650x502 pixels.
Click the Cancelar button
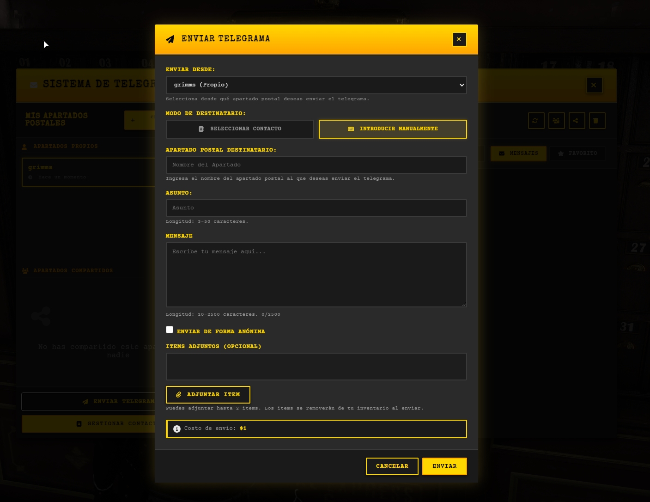[392, 466]
